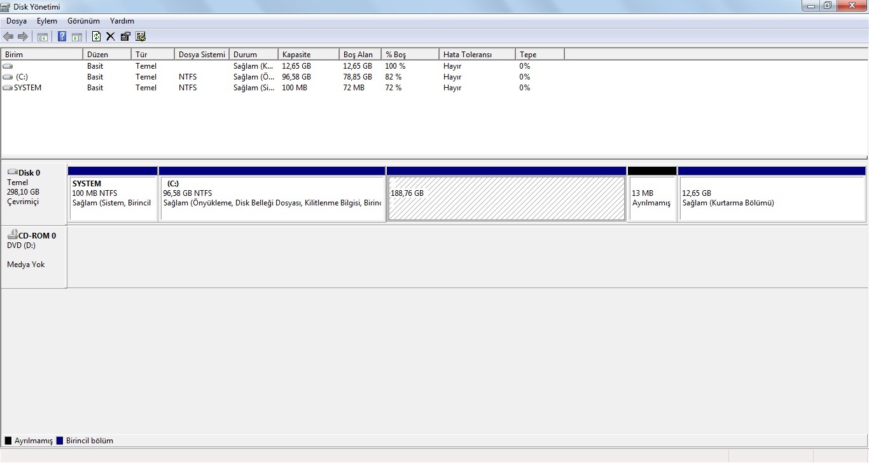
Task: Select the 188,76 GB hatched partition block
Action: click(506, 198)
